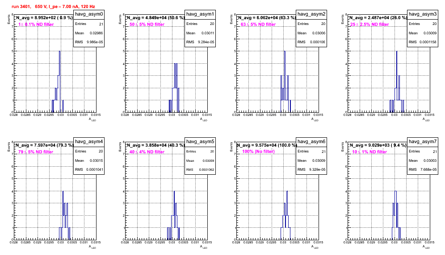Click the 1± 0.1% ND filter label

pos(36,25)
